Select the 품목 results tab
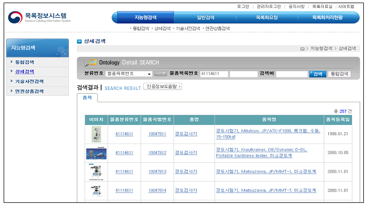The height and width of the screenshot is (206, 367). point(87,98)
